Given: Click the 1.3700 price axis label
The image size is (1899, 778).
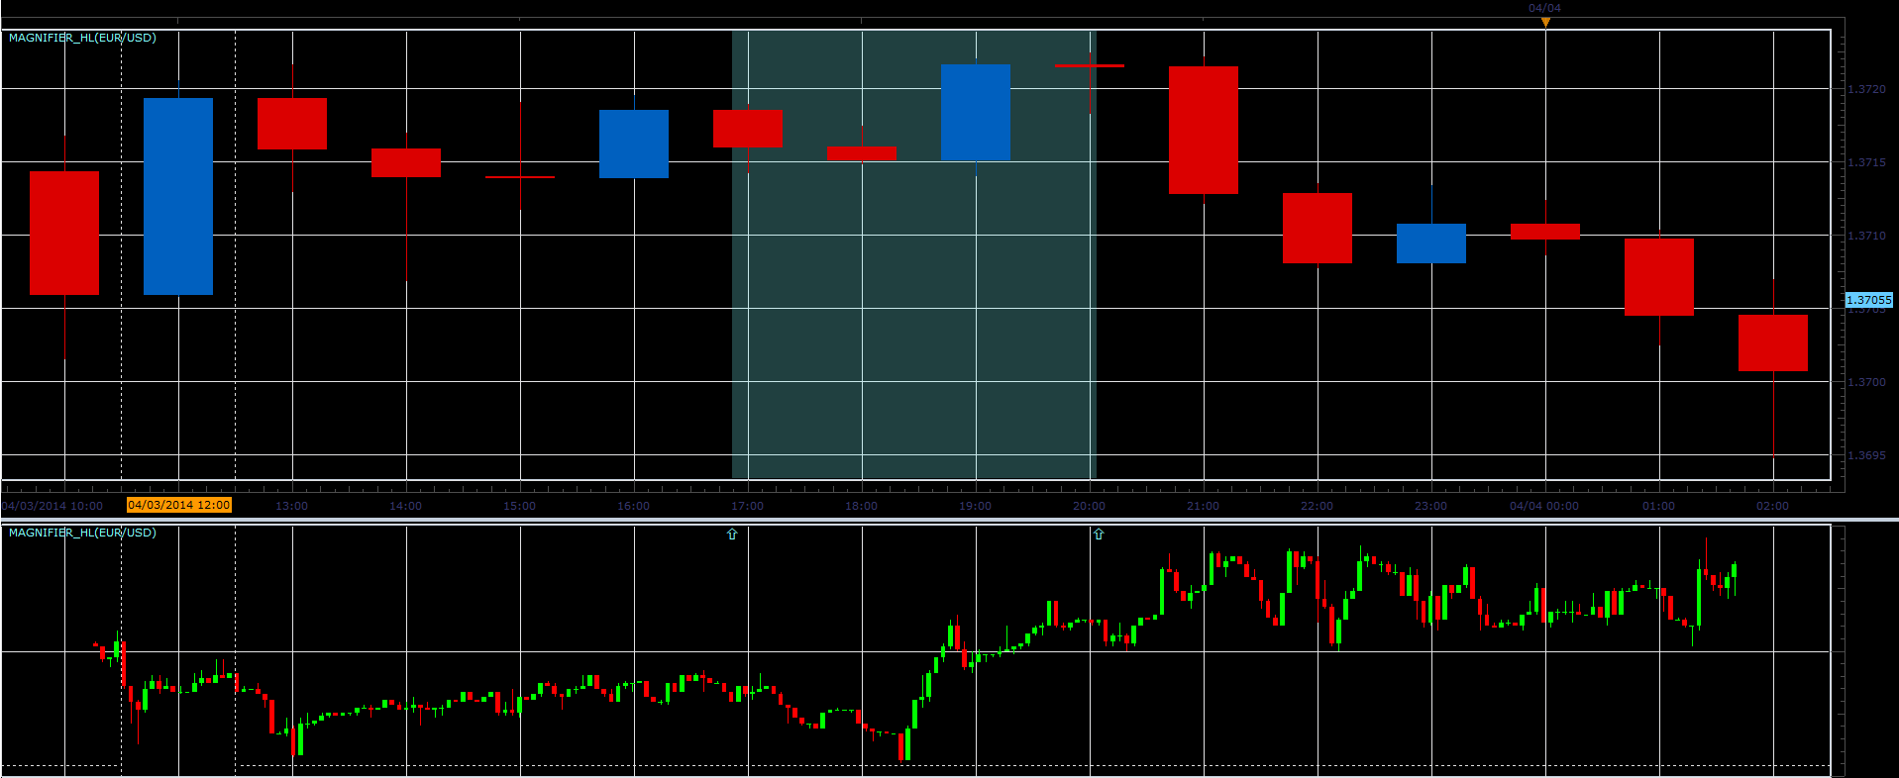Looking at the screenshot, I should click(1867, 382).
